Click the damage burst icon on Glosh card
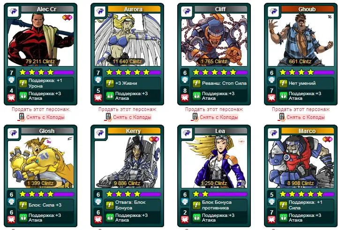339x230 pixels. coord(11,219)
